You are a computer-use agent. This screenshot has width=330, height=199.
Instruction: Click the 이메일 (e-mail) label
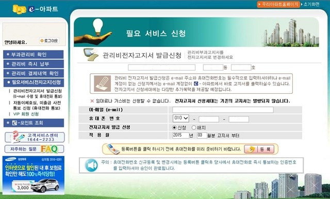[106, 110]
